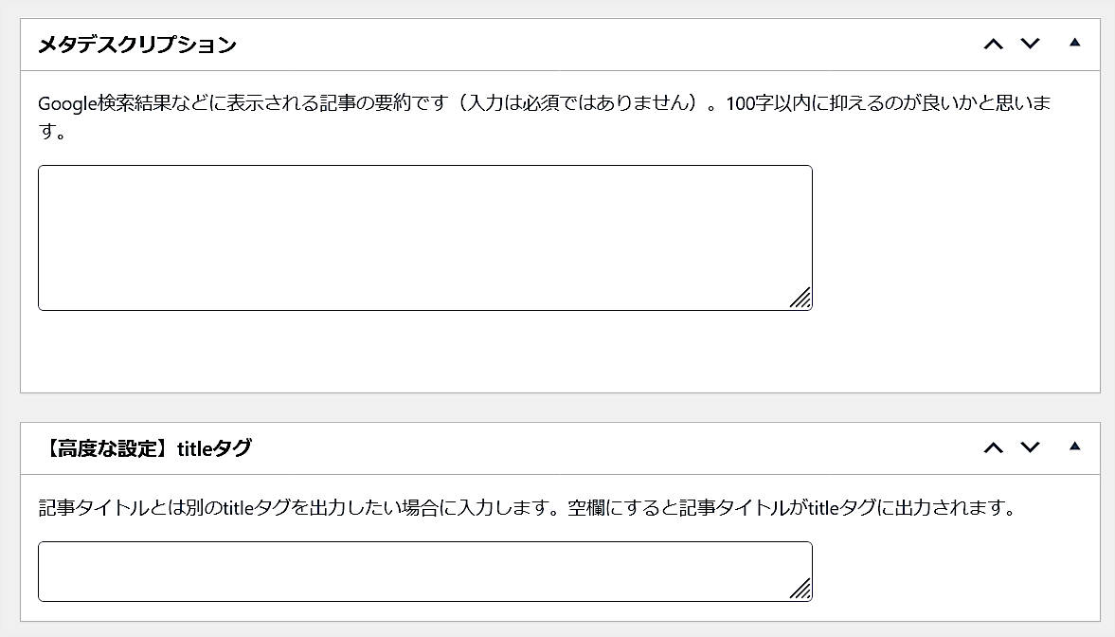Click the blank header space beside titleタグ title
This screenshot has height=637, width=1115.
(606, 448)
